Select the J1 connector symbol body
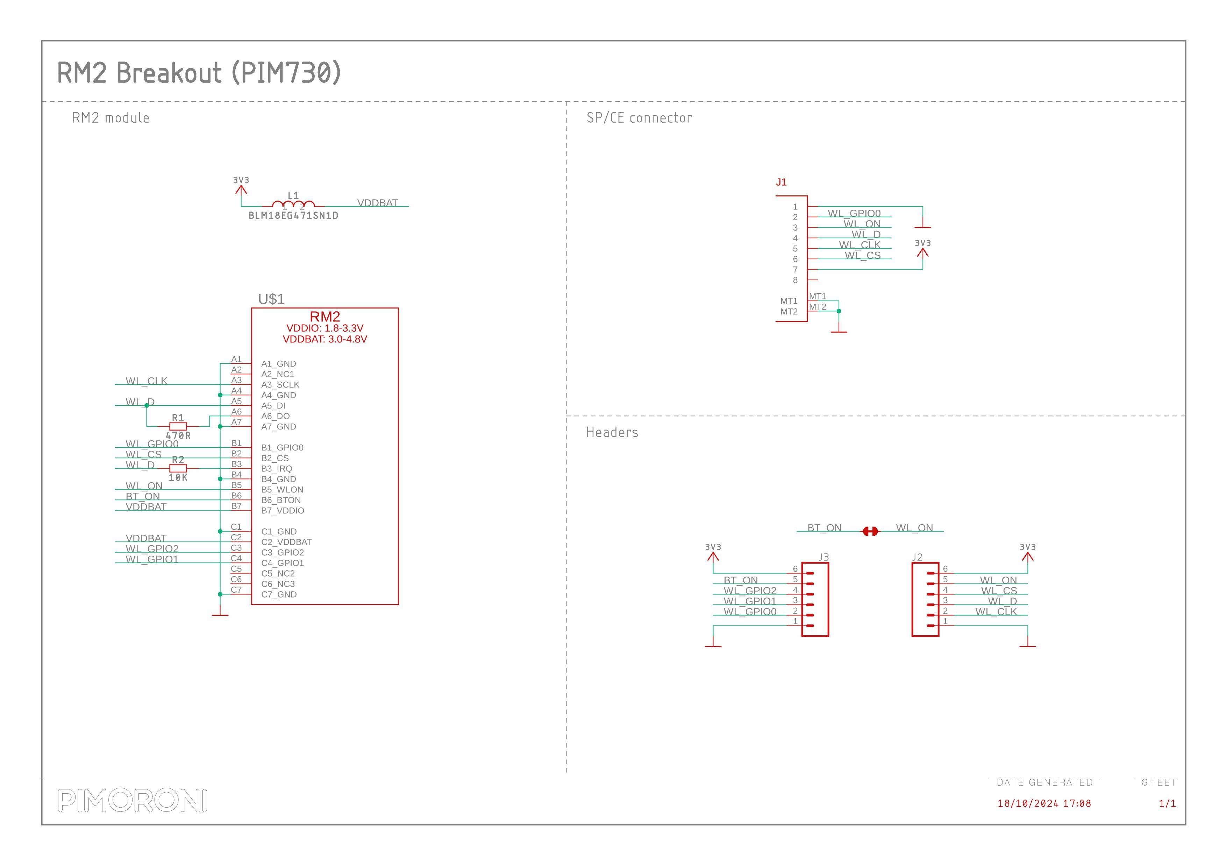This screenshot has height=867, width=1227. [x=792, y=259]
